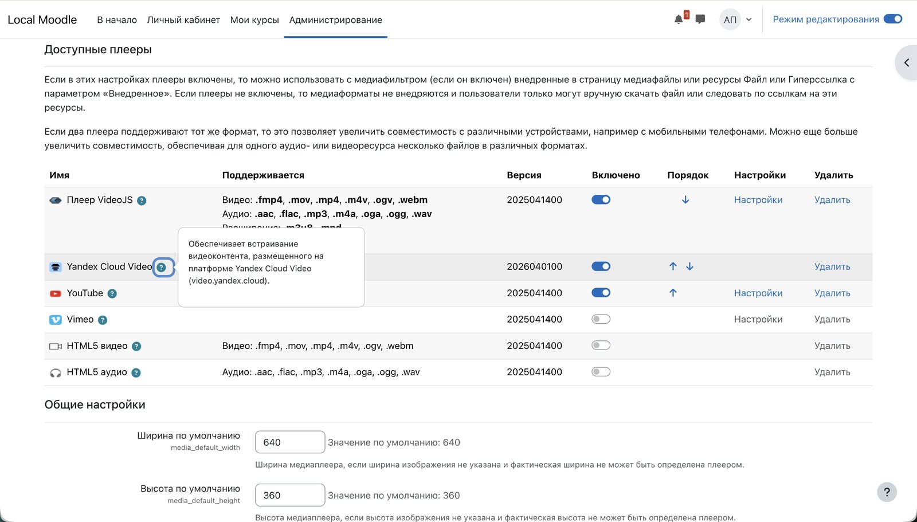Click the VideoJS player icon
This screenshot has height=522, width=917.
tap(56, 201)
